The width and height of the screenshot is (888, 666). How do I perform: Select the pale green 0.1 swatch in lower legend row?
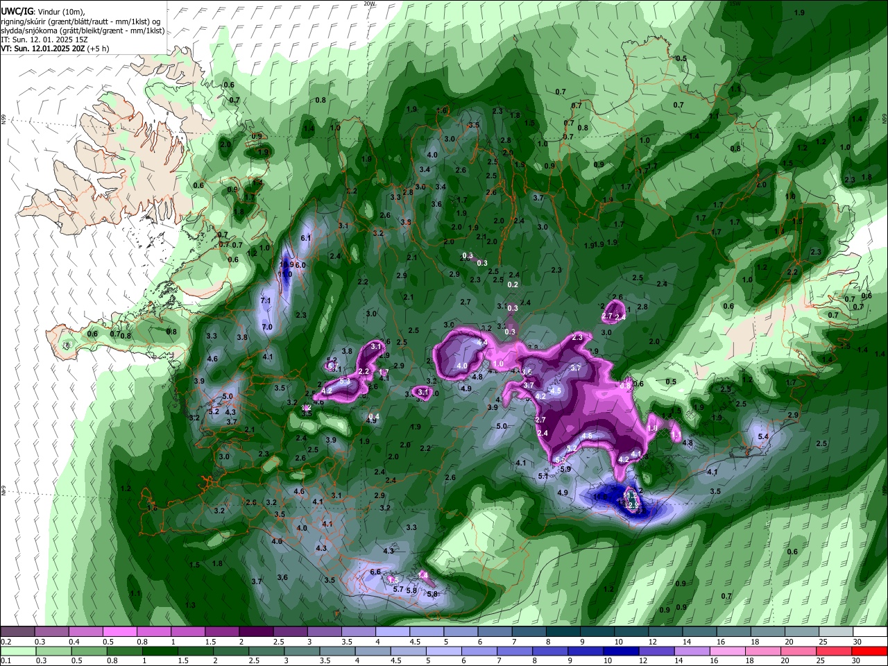18,651
